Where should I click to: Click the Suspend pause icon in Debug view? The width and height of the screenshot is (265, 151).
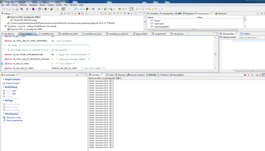(x=75, y=14)
